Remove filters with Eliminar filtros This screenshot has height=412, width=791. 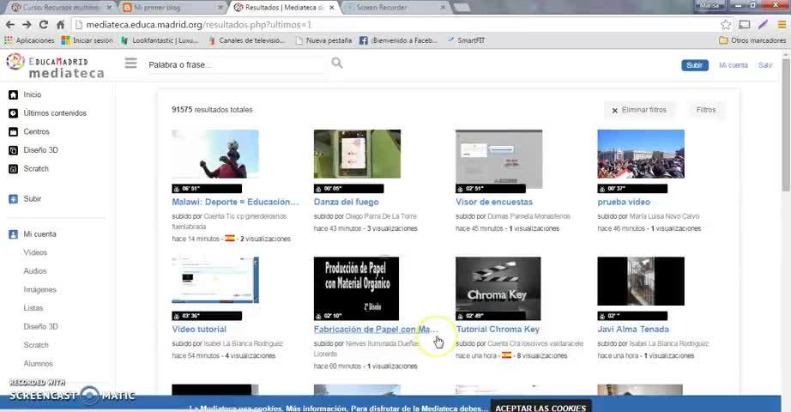(x=639, y=110)
